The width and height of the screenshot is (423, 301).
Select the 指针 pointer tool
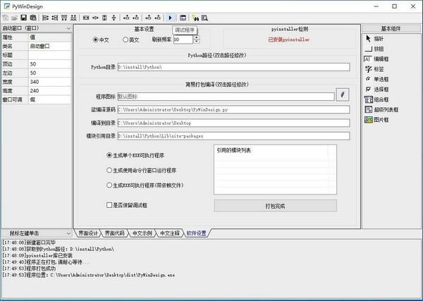374,39
